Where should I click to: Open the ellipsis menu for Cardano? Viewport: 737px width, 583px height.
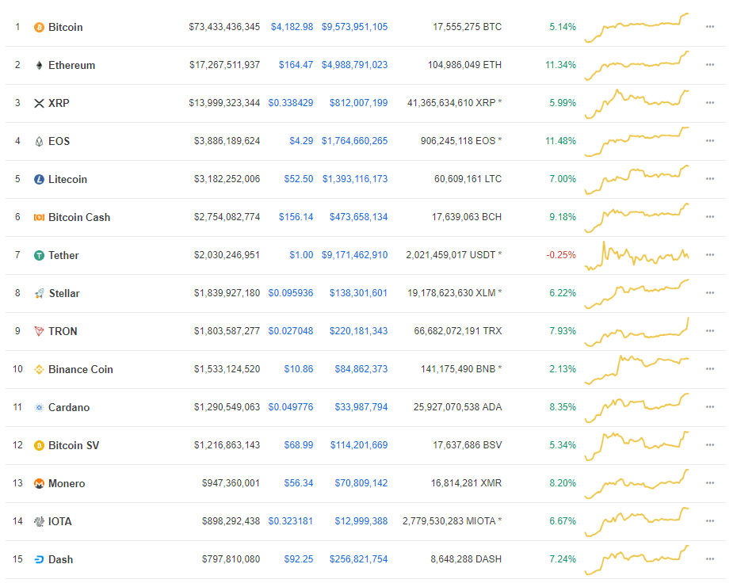click(x=710, y=407)
